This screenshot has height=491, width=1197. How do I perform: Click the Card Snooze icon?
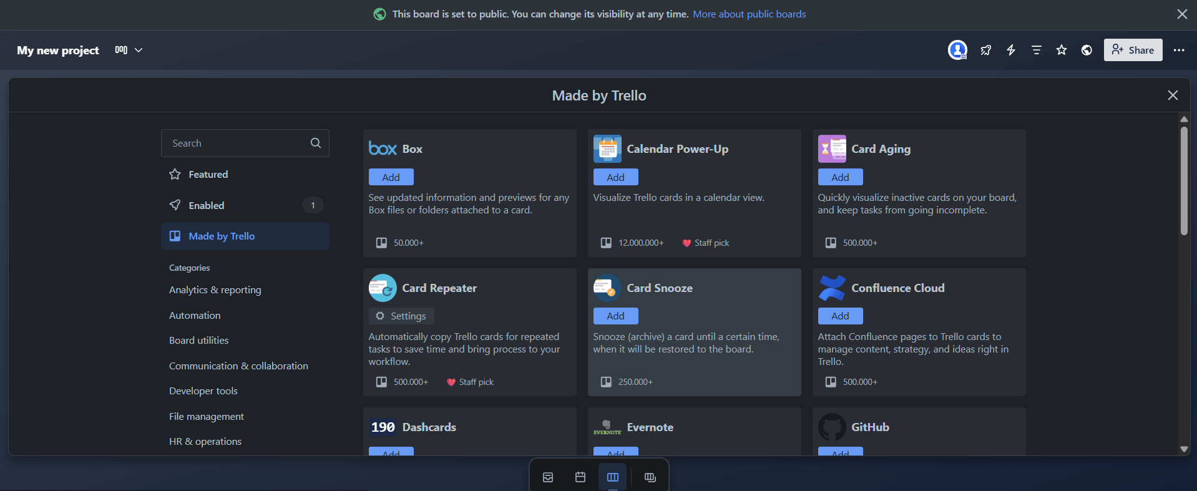[607, 288]
